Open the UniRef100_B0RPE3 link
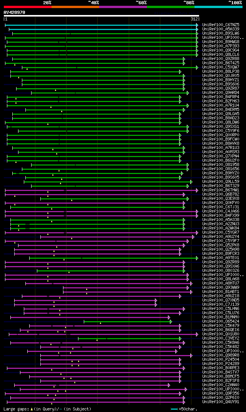 point(221,368)
